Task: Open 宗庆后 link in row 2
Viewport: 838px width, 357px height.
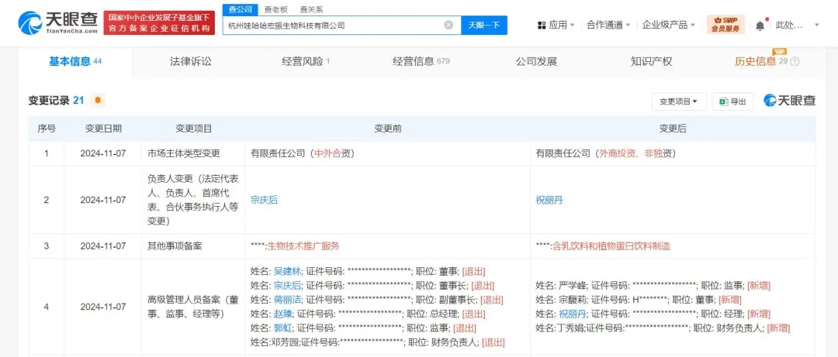Action: tap(264, 200)
